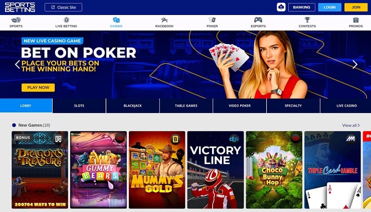Click the yellow Join button

coord(356,7)
